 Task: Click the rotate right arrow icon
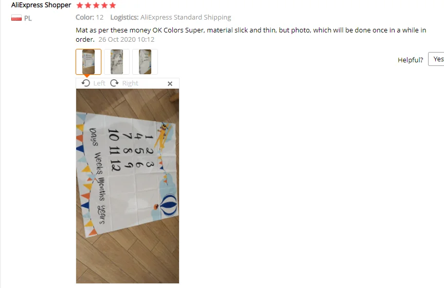coord(114,83)
